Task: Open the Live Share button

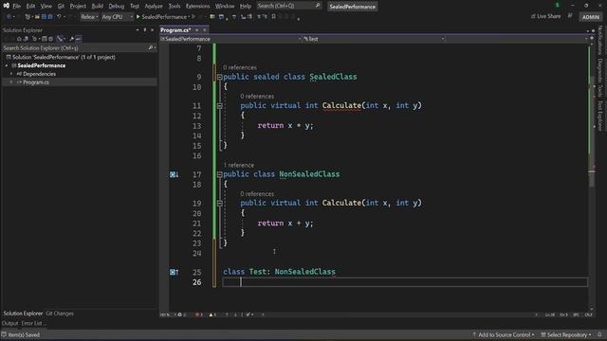Action: pos(546,16)
